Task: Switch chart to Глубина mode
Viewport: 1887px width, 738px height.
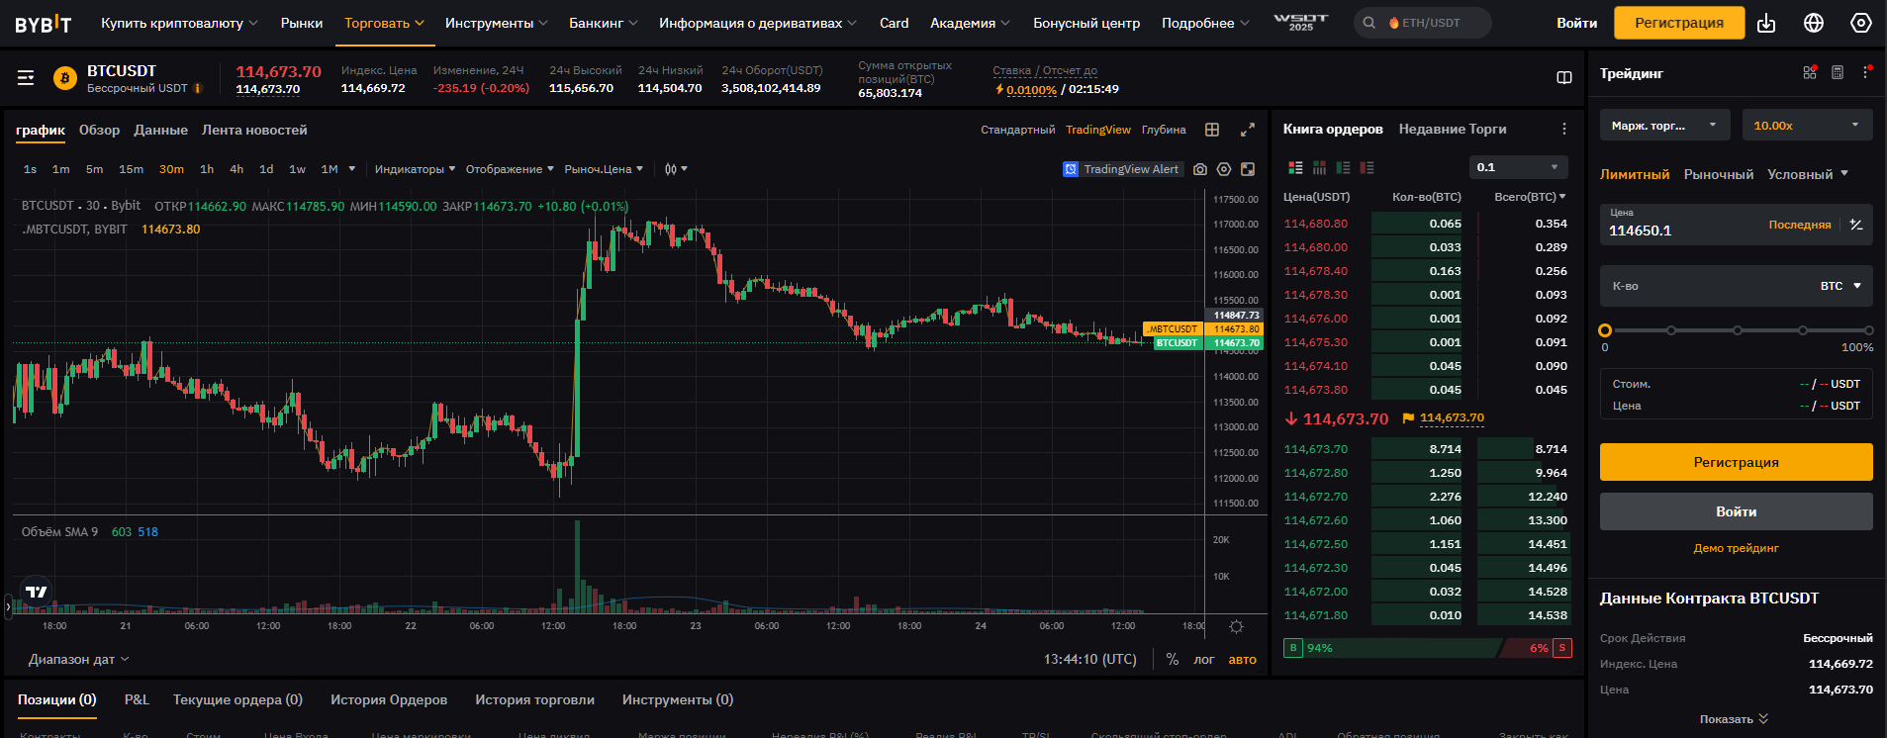Action: 1164,130
